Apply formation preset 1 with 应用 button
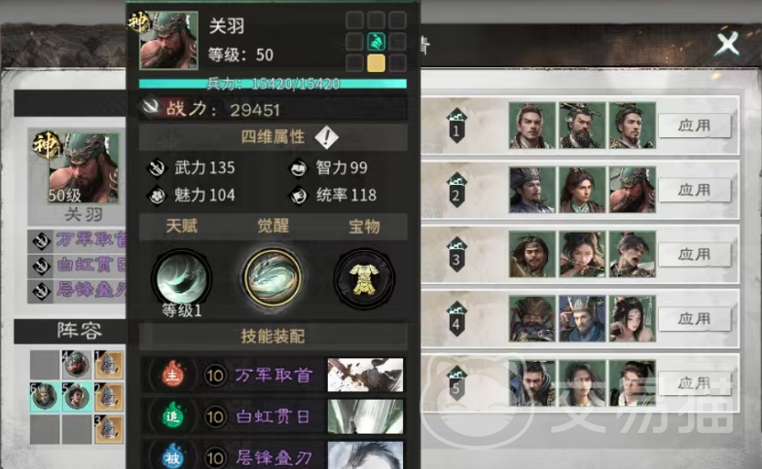This screenshot has height=469, width=762. tap(695, 126)
